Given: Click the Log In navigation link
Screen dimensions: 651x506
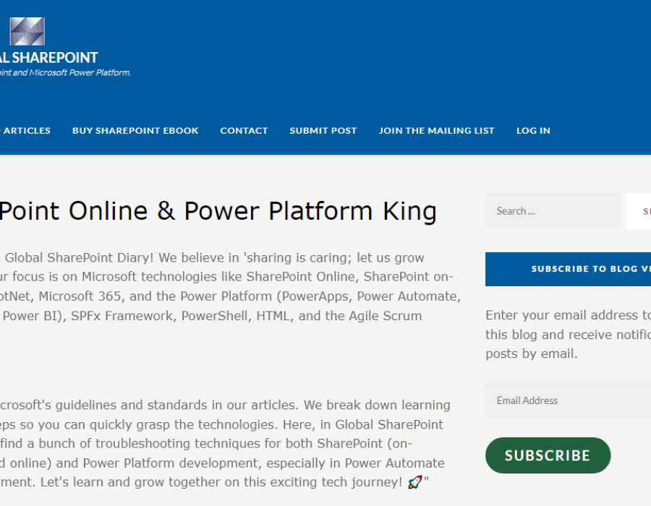Looking at the screenshot, I should [x=533, y=131].
